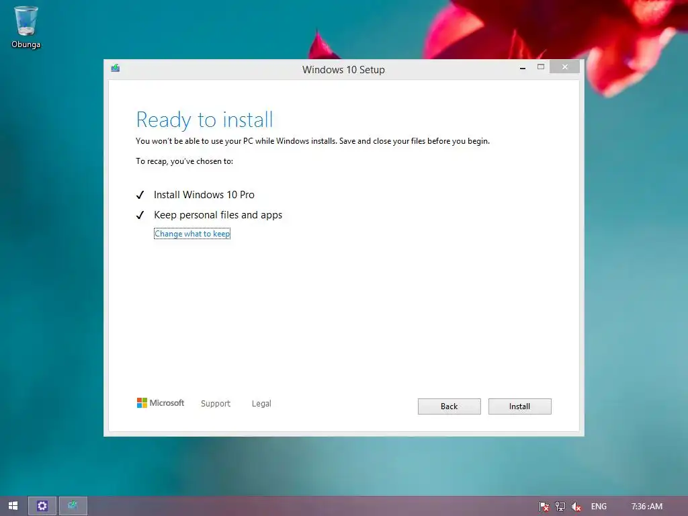
Task: Open the muted volume tray icon
Action: (576, 507)
